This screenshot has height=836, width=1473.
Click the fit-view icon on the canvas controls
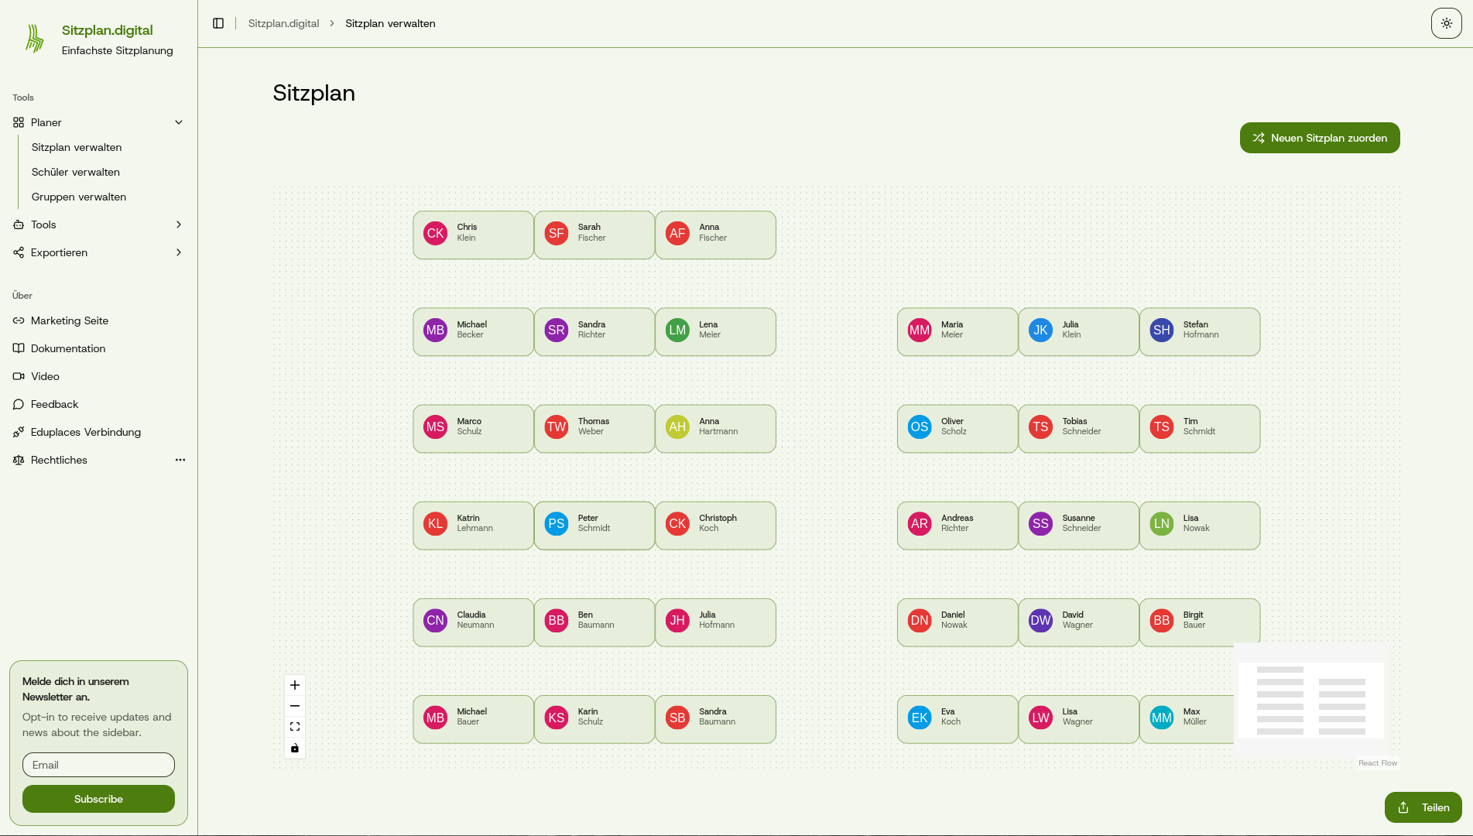pyautogui.click(x=294, y=726)
